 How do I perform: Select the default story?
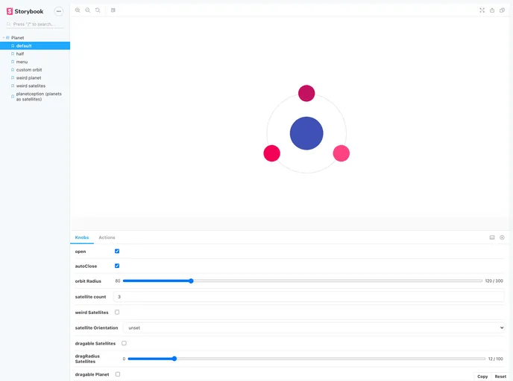point(35,45)
